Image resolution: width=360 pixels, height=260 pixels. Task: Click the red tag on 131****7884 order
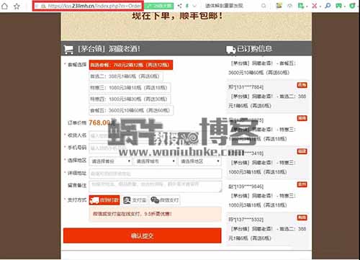[x=302, y=85]
